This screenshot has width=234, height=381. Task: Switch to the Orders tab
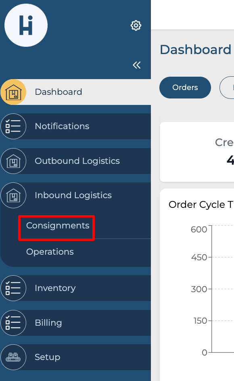[x=185, y=88]
